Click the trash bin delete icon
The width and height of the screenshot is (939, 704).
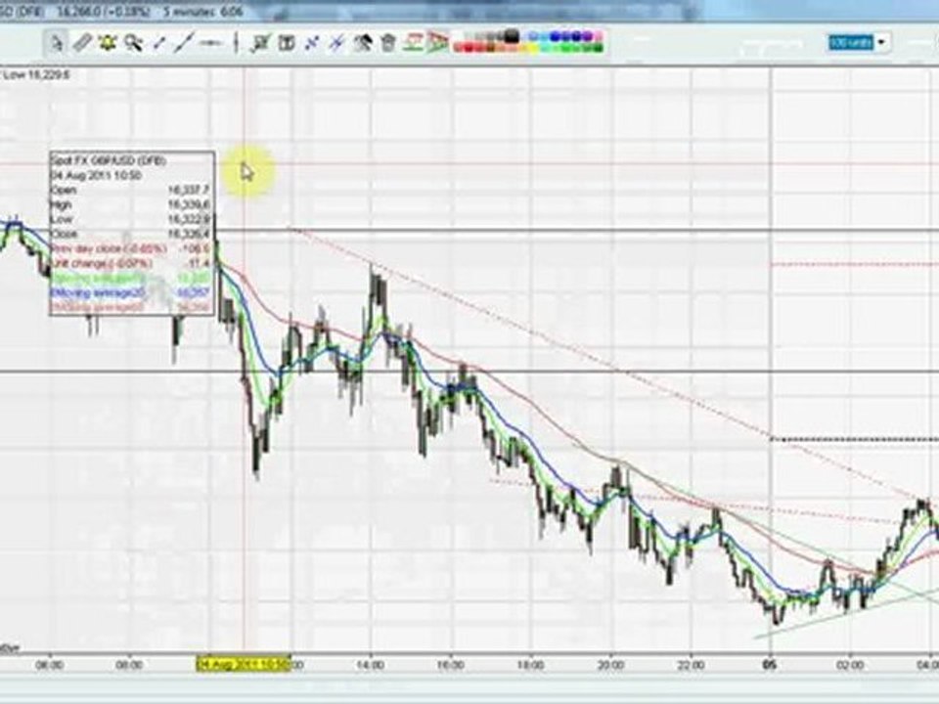(x=388, y=43)
